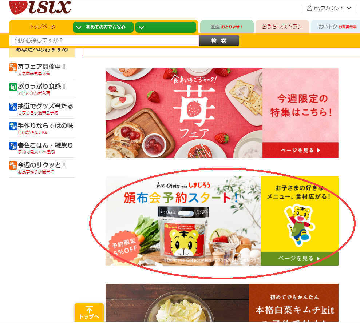Click ページを見る on the strawberry fair banner
The height and width of the screenshot is (323, 360).
(x=300, y=150)
